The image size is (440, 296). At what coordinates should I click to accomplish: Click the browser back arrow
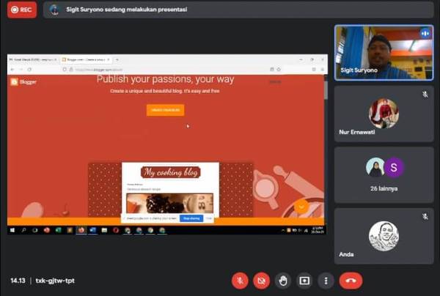pos(12,69)
